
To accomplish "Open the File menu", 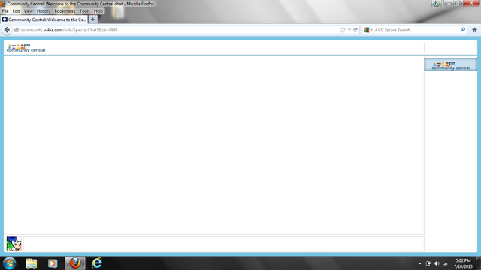I will (5, 11).
